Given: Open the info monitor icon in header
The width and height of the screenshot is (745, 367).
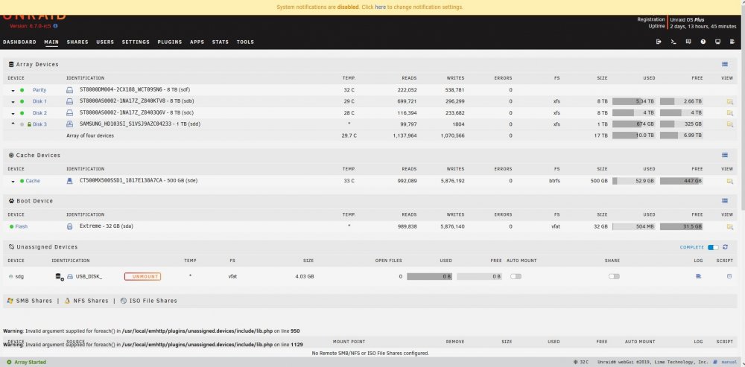Looking at the screenshot, I should point(717,42).
